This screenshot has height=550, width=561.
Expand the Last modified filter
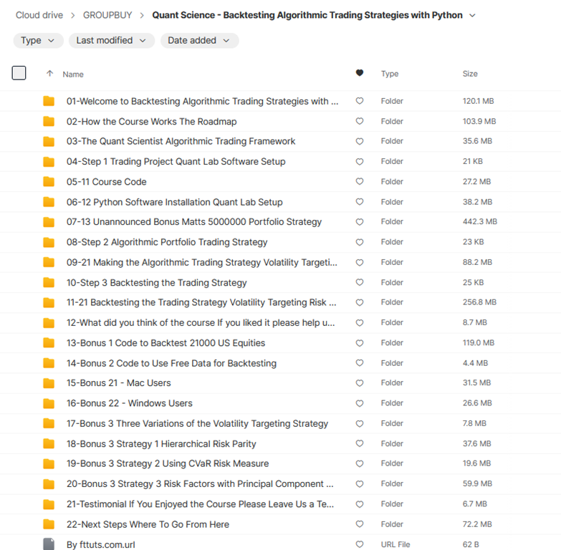[111, 41]
